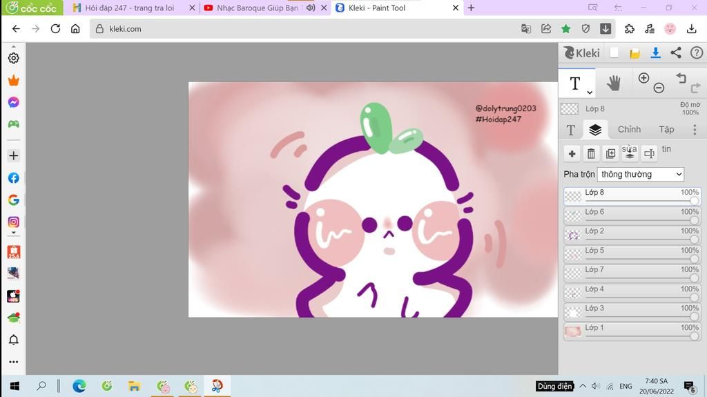Open the tool dropdown beside Text tool
The height and width of the screenshot is (397, 707).
click(590, 92)
